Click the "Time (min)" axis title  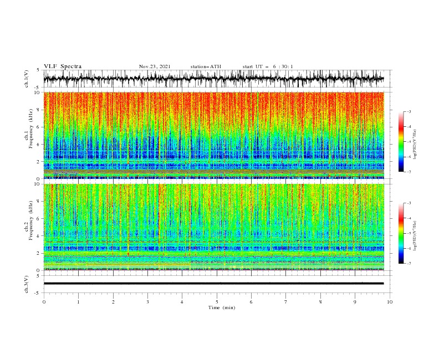tap(222, 307)
